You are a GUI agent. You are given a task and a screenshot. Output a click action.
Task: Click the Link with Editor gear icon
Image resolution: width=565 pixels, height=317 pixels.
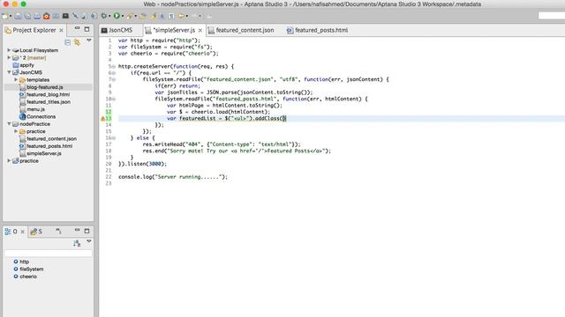77,42
